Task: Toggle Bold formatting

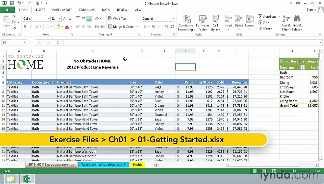Action: pos(25,27)
